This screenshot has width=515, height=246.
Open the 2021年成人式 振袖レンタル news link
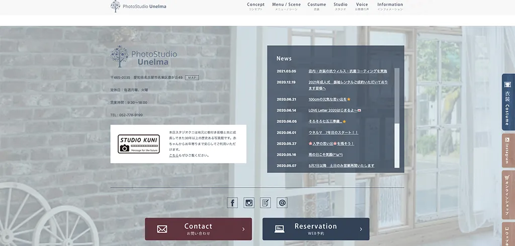(x=348, y=85)
